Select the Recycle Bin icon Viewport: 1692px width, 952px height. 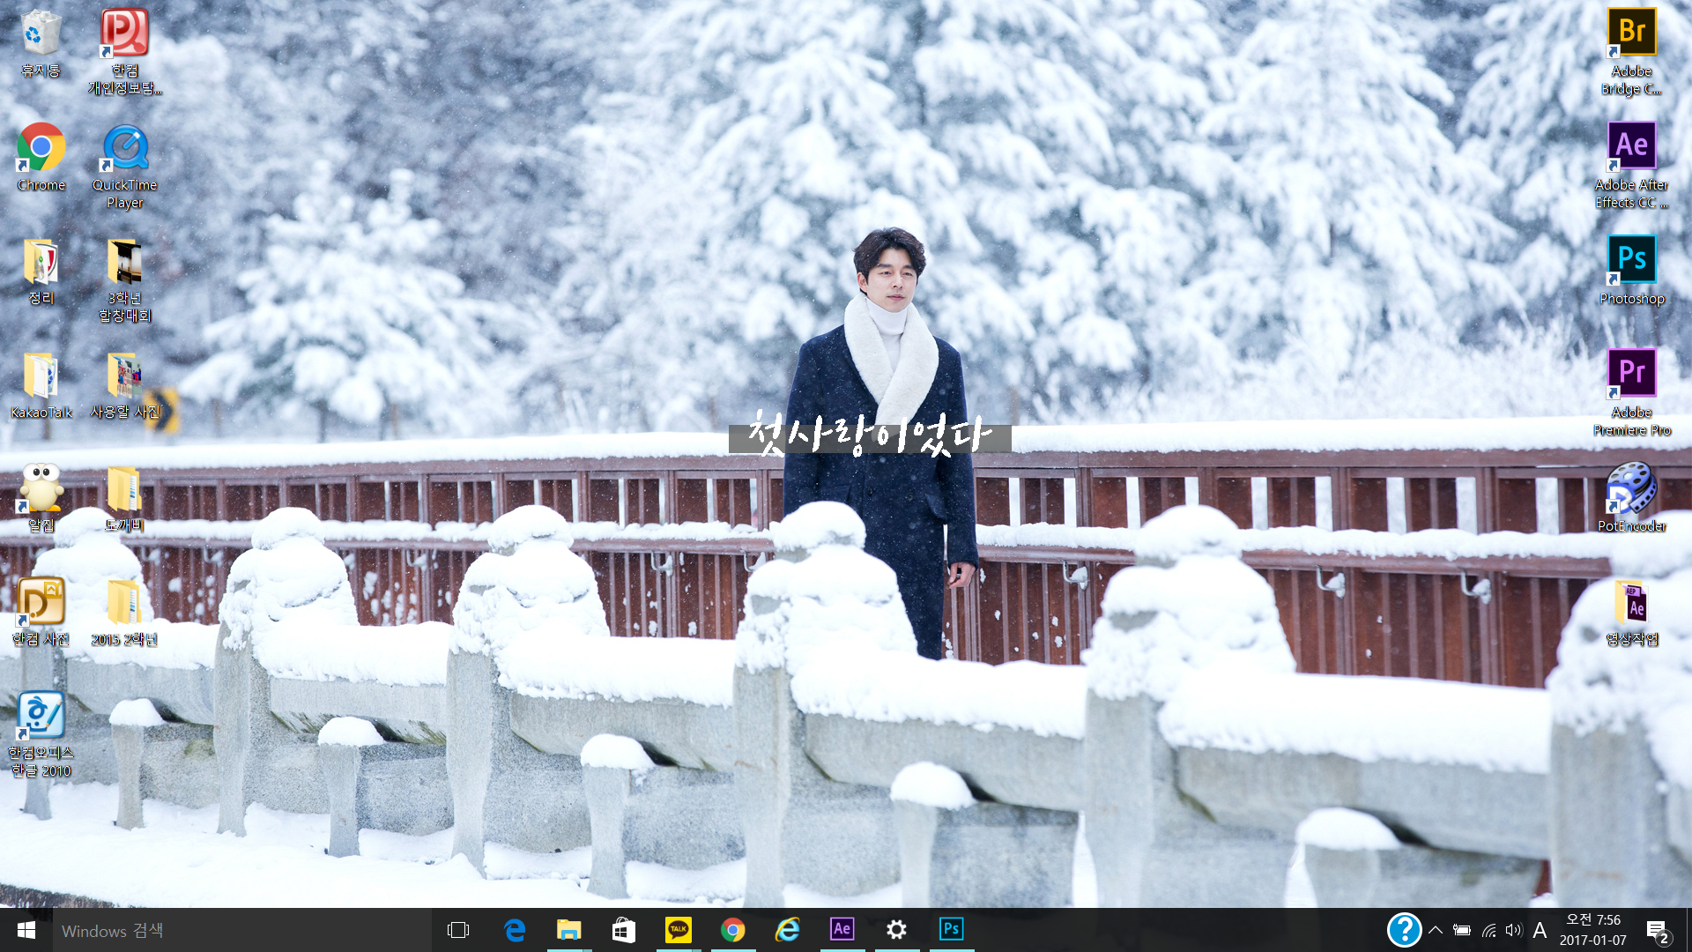pyautogui.click(x=41, y=33)
